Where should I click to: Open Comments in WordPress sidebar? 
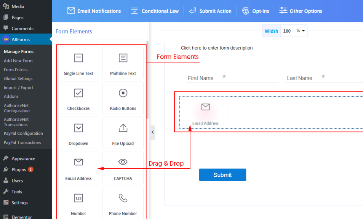pos(26,29)
